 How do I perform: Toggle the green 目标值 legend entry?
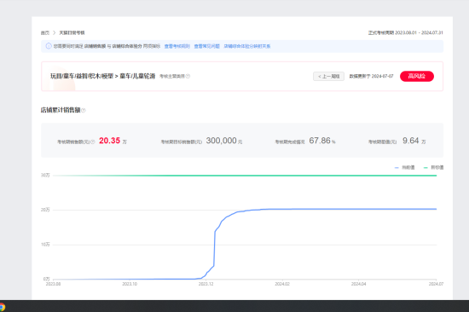pyautogui.click(x=433, y=168)
